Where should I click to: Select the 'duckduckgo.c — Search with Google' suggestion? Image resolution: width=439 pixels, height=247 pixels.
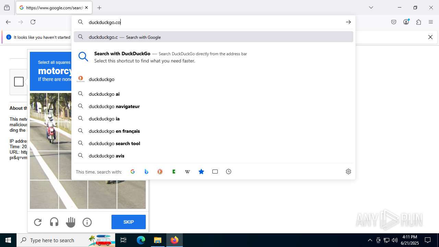click(213, 37)
